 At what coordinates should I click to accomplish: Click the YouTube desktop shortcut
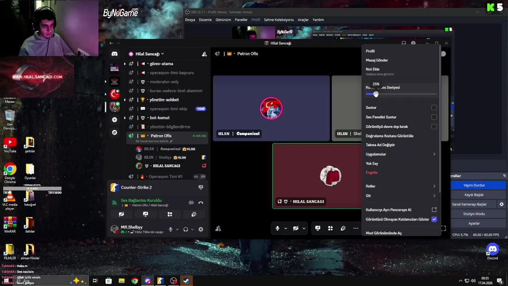10,145
